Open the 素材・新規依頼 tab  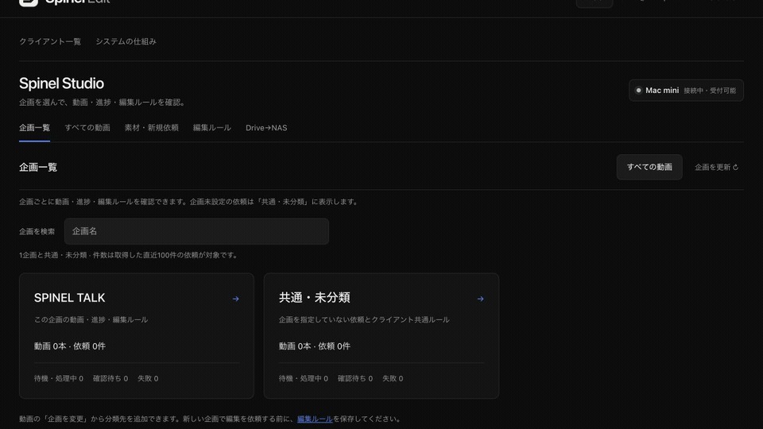click(151, 128)
